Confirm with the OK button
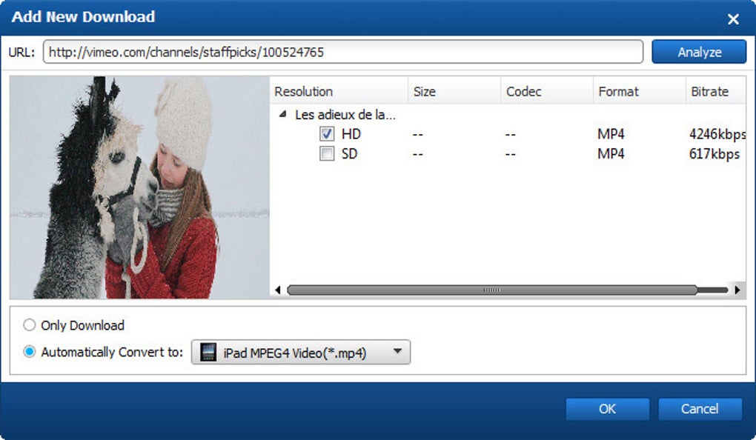This screenshot has width=756, height=440. tap(607, 409)
